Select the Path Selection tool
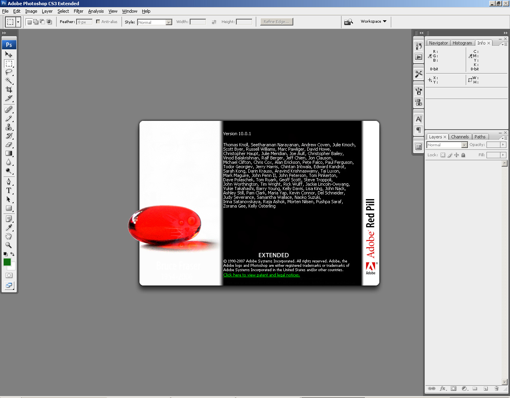The width and height of the screenshot is (510, 398). 9,200
